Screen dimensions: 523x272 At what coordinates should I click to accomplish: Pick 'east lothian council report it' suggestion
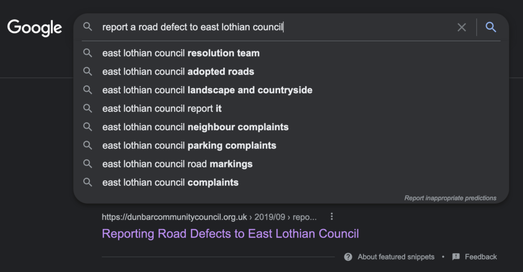click(162, 109)
